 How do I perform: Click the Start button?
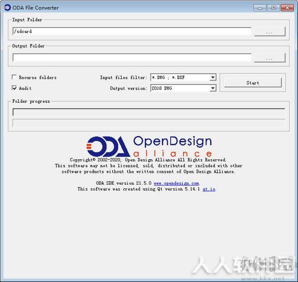tap(253, 82)
